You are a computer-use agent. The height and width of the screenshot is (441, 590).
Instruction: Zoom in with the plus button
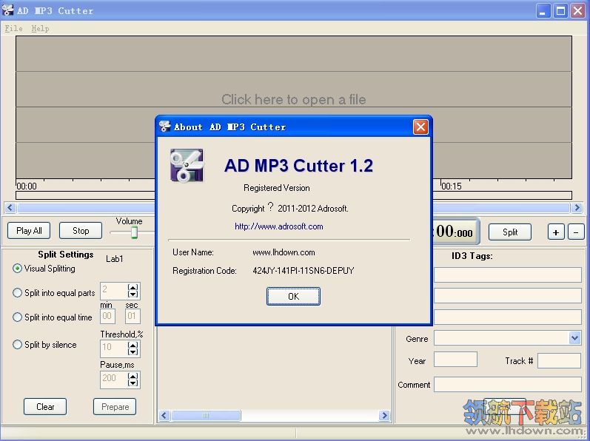(556, 232)
